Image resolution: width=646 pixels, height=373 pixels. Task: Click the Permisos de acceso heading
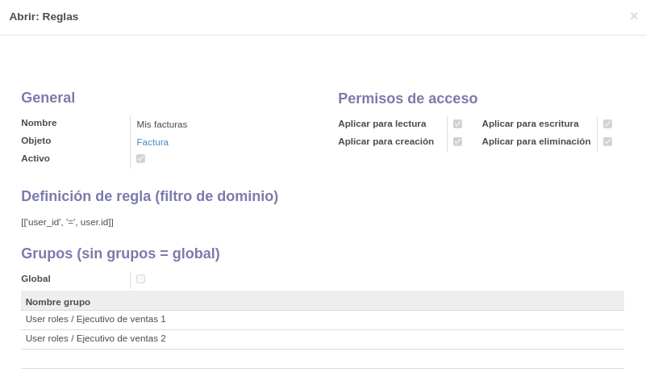[407, 98]
